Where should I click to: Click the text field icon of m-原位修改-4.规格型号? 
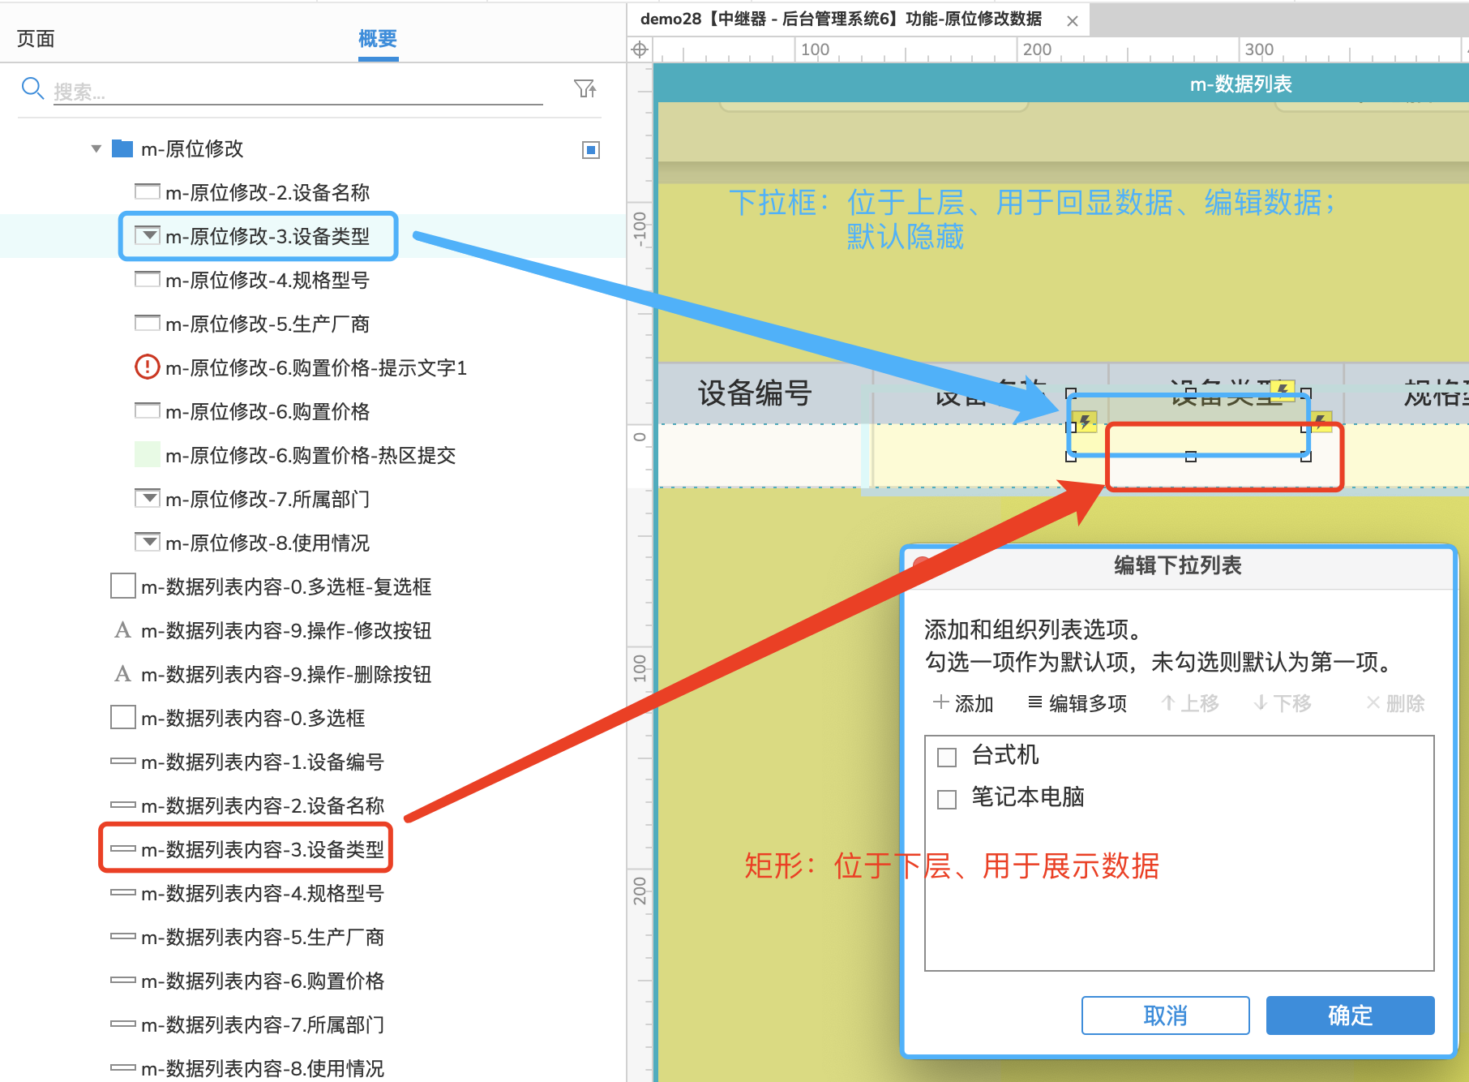point(147,279)
